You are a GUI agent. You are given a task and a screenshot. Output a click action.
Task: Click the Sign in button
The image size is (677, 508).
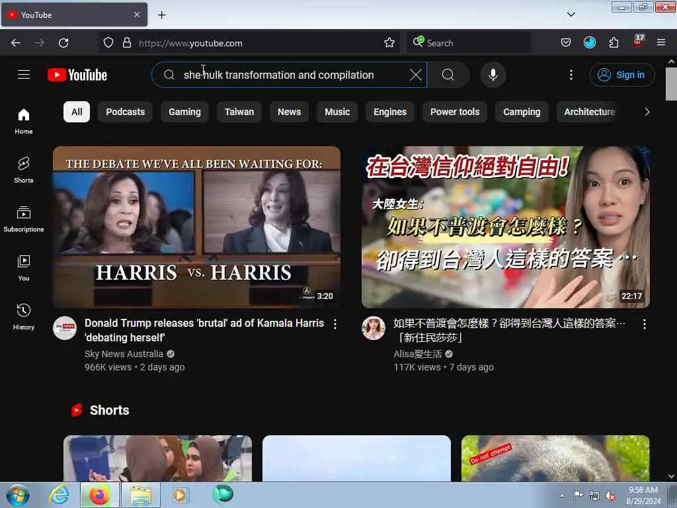pos(621,75)
